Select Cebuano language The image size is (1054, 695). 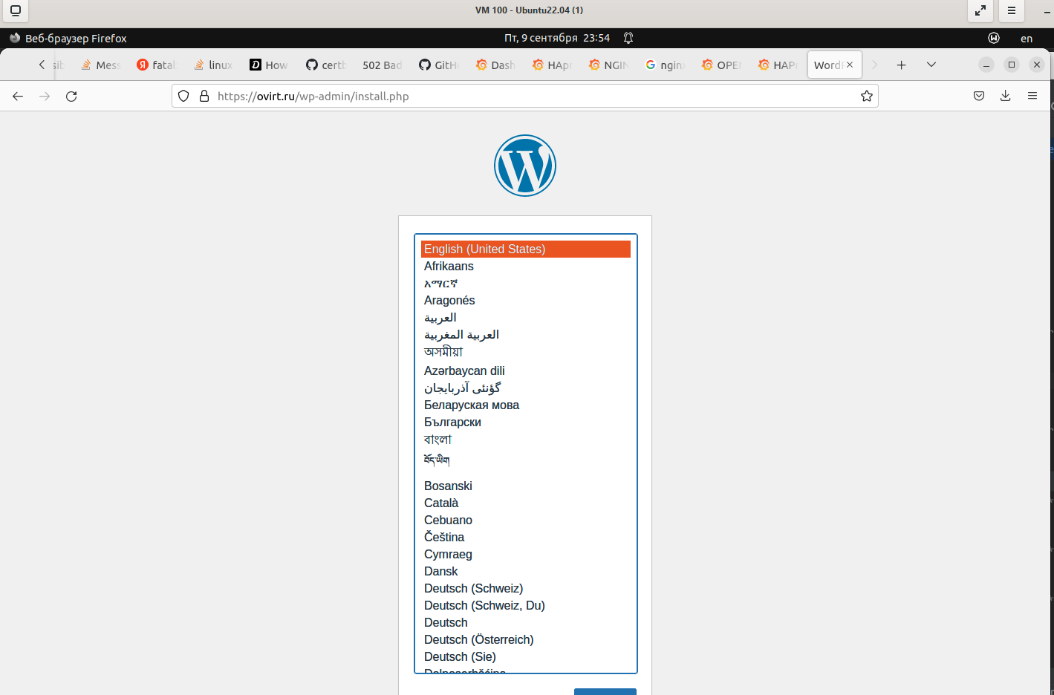(526, 520)
